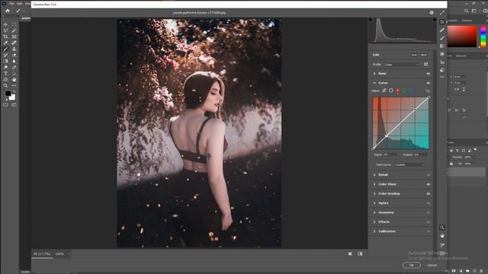Expand the Optics panel
Screen dimensions: 488x274
[374, 203]
